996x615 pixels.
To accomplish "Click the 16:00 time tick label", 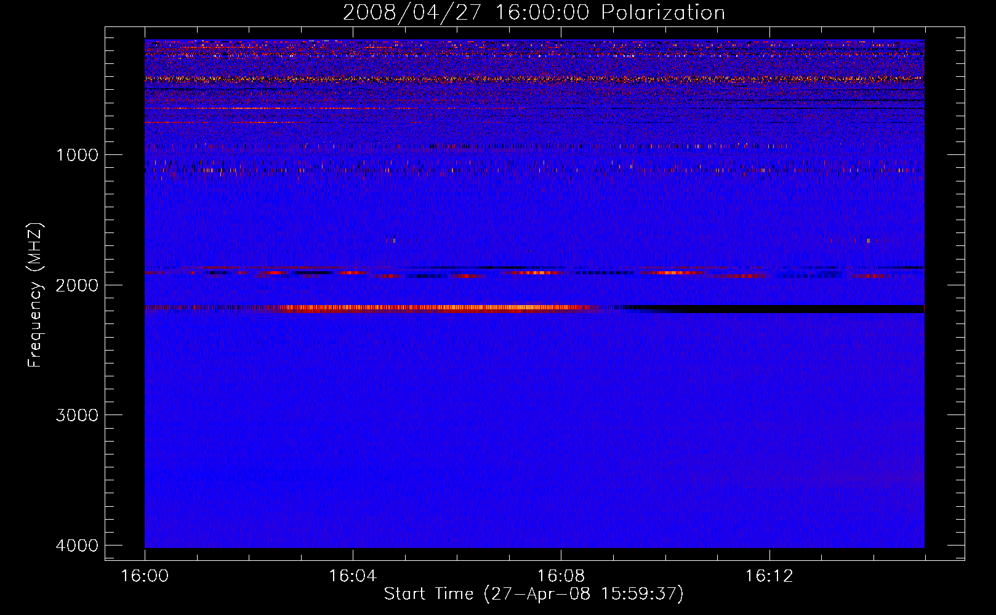I will pos(145,576).
